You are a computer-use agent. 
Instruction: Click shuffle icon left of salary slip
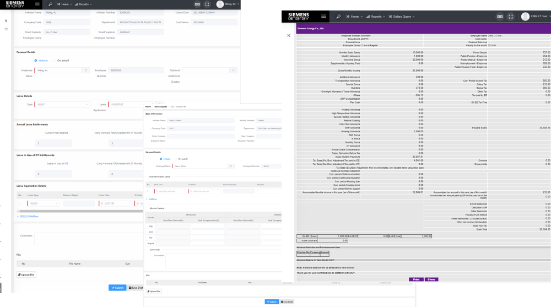(289, 35)
